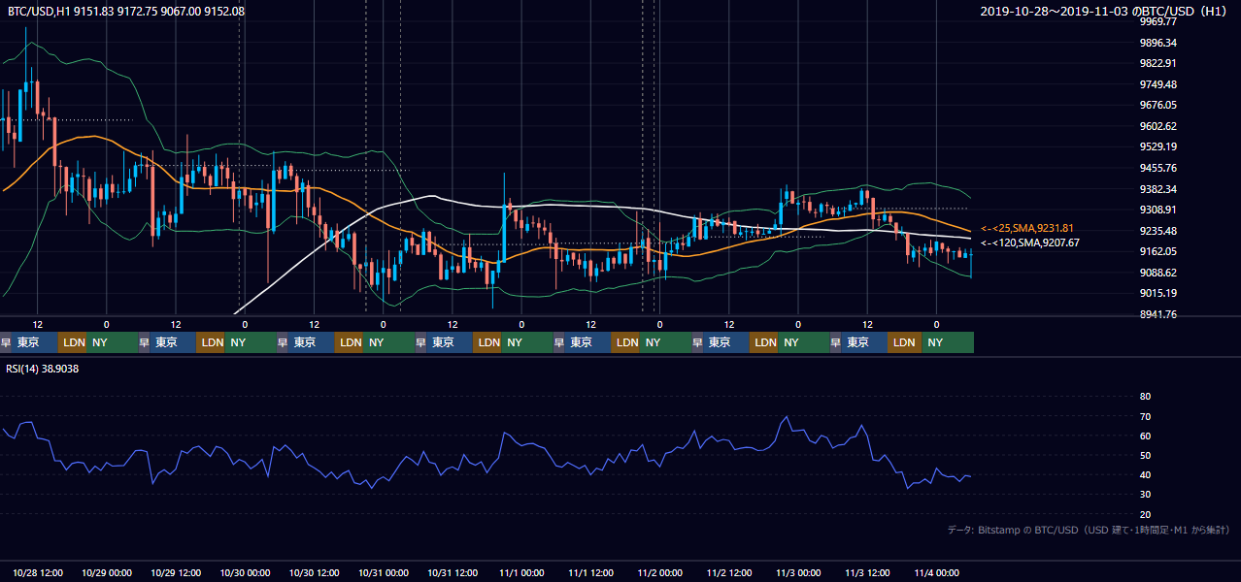Select the 11/4 00:00 date label
Screen dimensions: 1241x582
click(x=936, y=572)
